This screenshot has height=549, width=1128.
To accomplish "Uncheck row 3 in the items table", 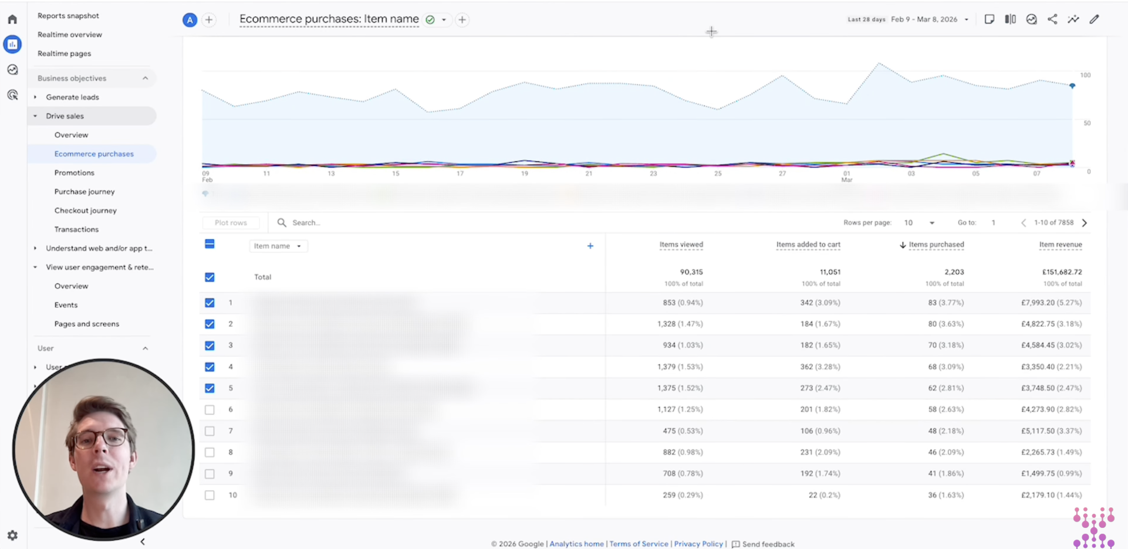I will coord(210,345).
